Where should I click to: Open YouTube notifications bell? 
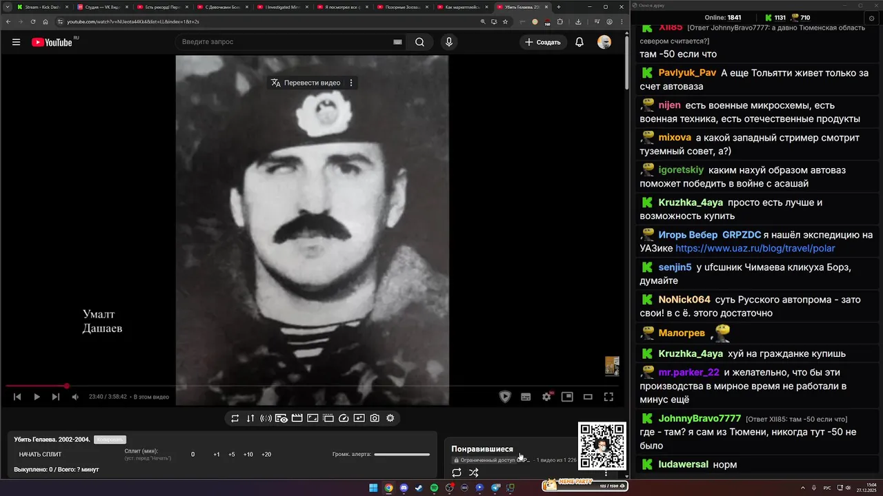point(579,42)
